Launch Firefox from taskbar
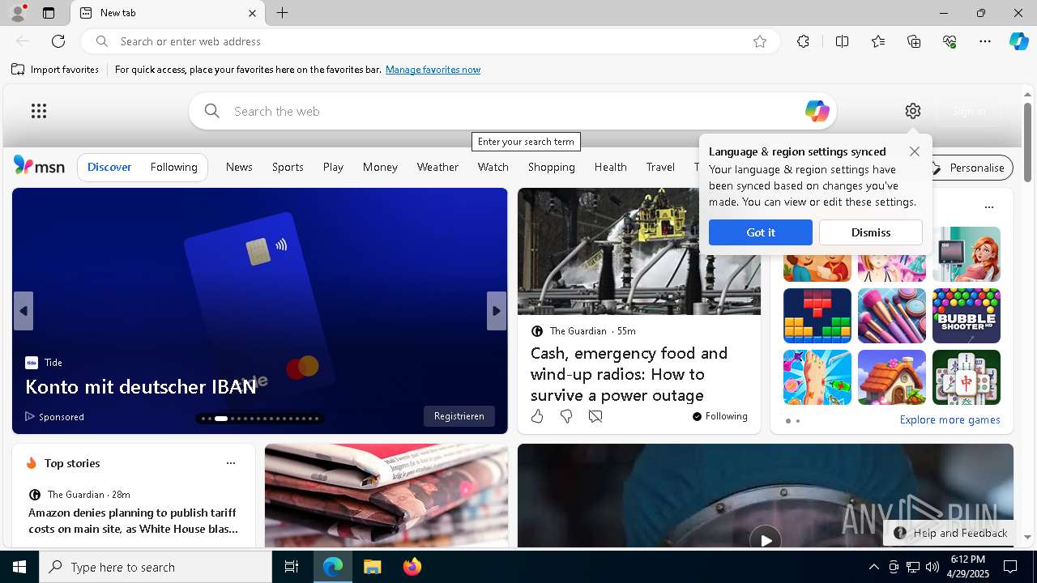Viewport: 1037px width, 583px height. click(x=412, y=567)
